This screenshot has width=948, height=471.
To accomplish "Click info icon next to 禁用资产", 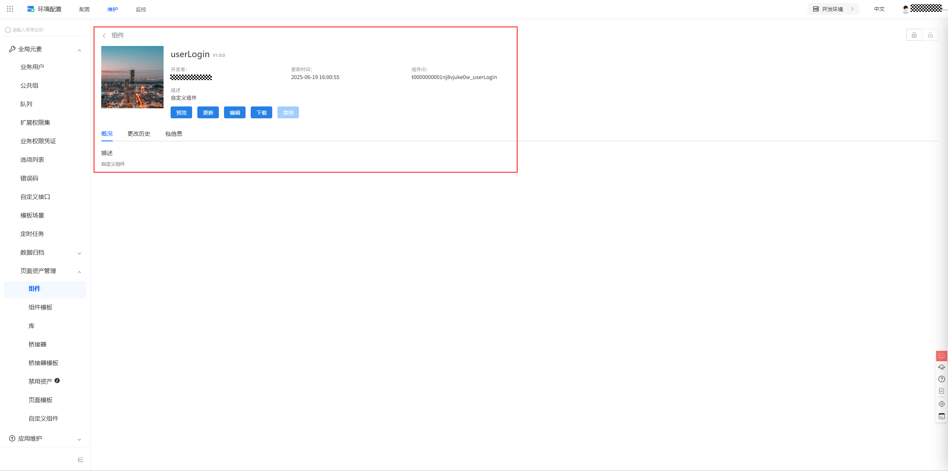I will tap(57, 381).
